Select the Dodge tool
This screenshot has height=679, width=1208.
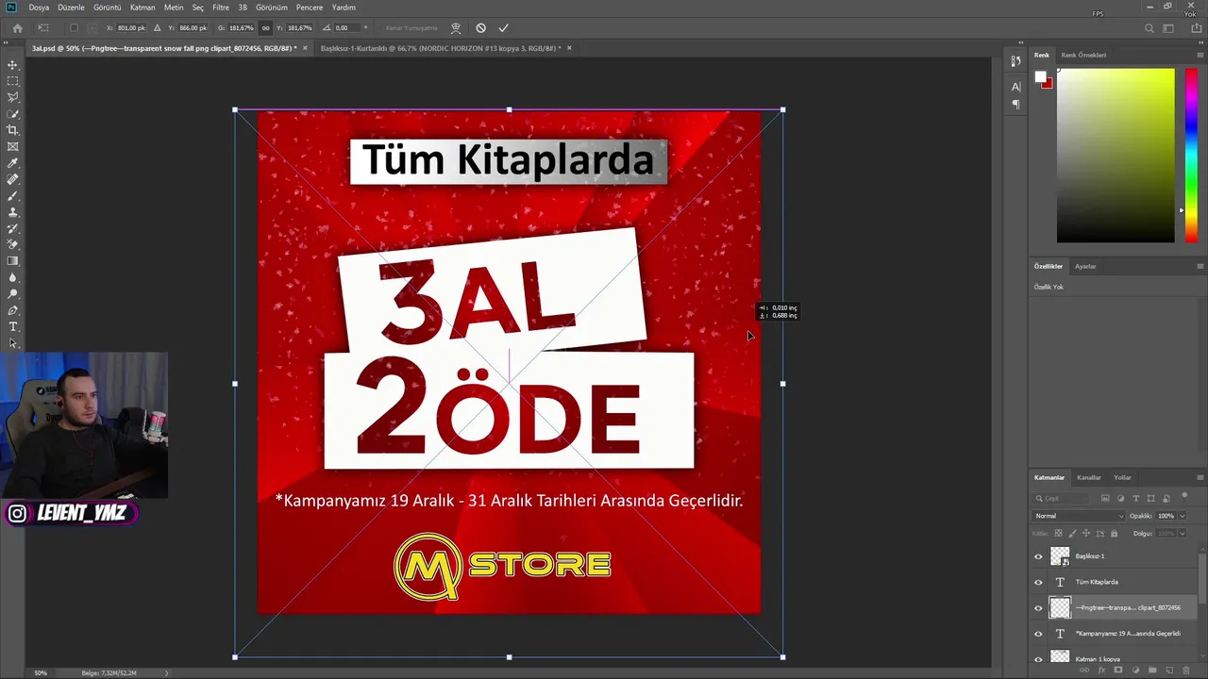[13, 293]
